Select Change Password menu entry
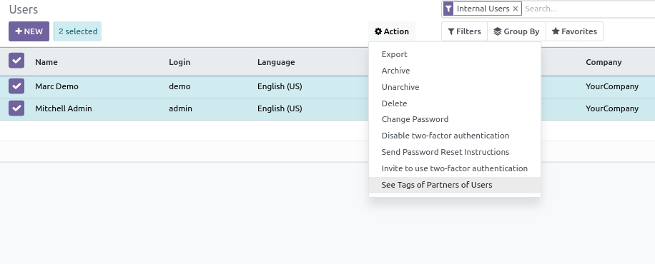 455,119
